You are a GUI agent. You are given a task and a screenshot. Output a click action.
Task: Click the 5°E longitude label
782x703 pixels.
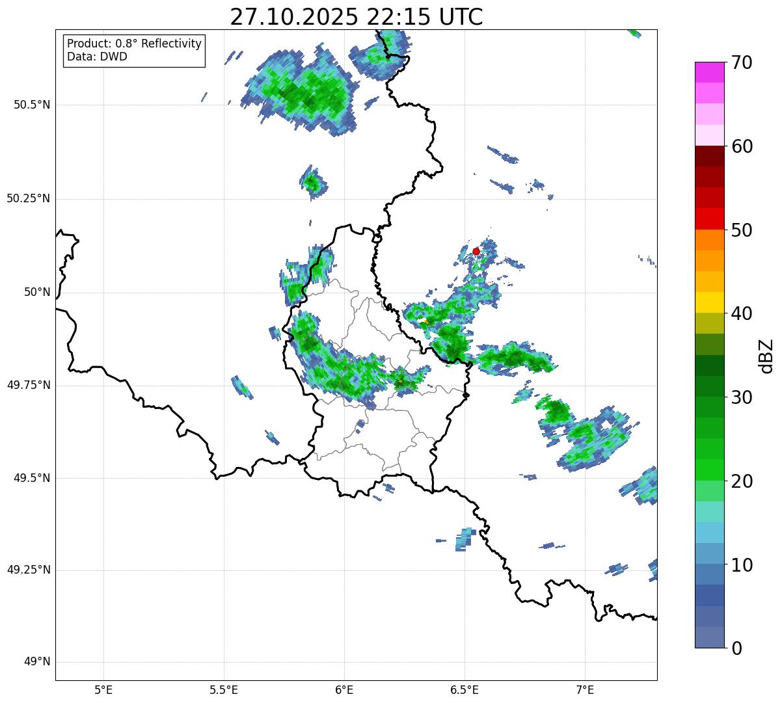pos(103,690)
